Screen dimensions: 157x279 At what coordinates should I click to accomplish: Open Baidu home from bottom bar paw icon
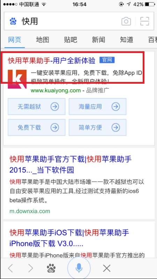pyautogui.click(x=51, y=268)
